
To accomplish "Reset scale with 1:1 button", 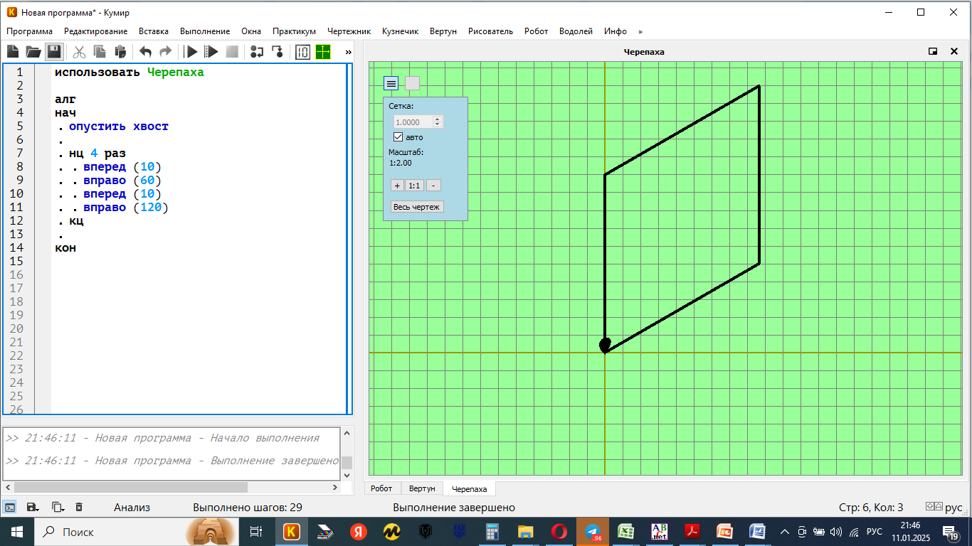I will (414, 186).
